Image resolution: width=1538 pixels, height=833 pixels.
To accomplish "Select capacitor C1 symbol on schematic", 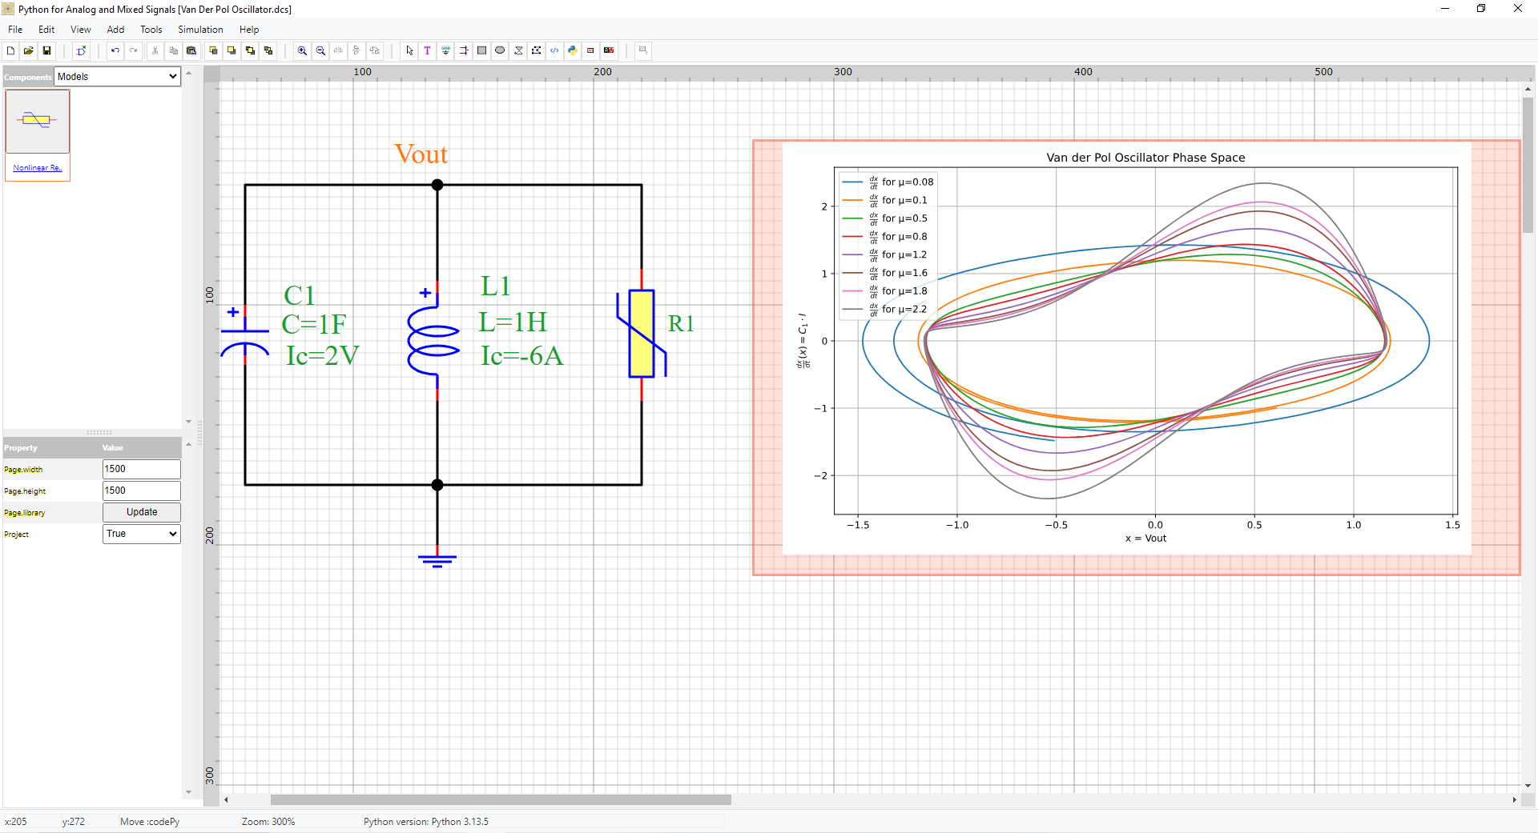I will (x=245, y=334).
